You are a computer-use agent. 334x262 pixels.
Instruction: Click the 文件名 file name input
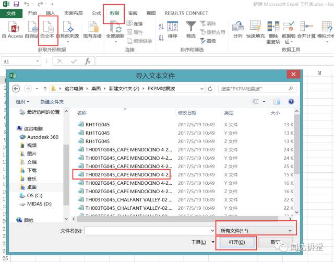pyautogui.click(x=150, y=231)
